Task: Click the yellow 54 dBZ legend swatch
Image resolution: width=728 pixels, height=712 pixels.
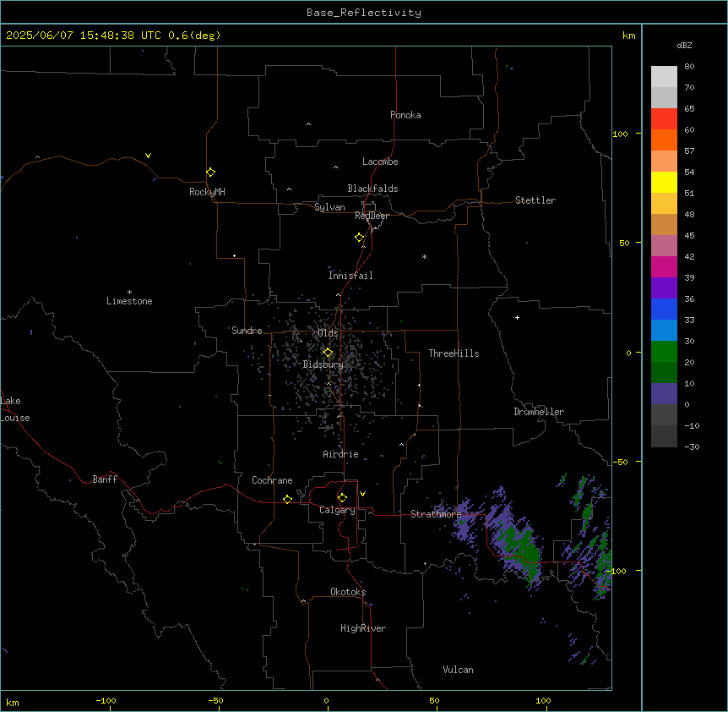Action: pyautogui.click(x=664, y=182)
